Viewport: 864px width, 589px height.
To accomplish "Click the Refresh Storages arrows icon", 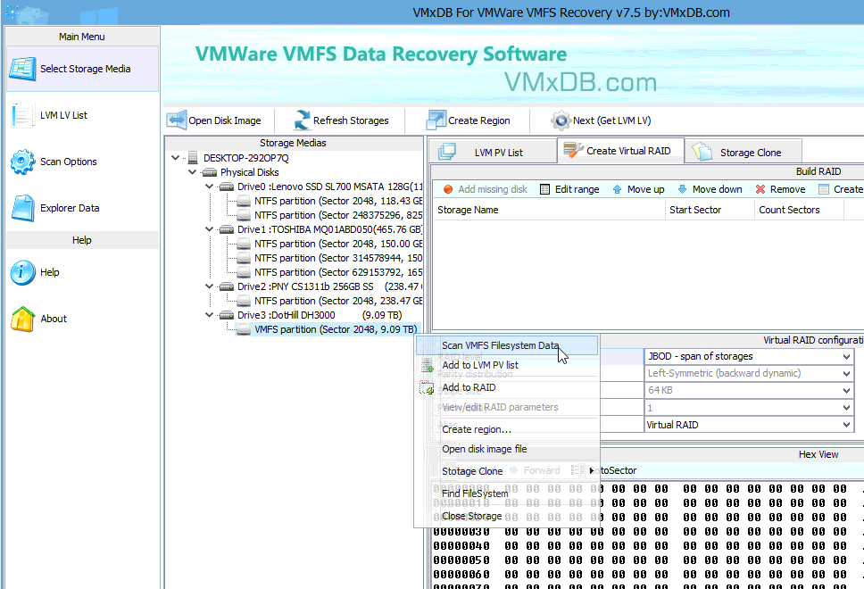I will click(x=302, y=120).
